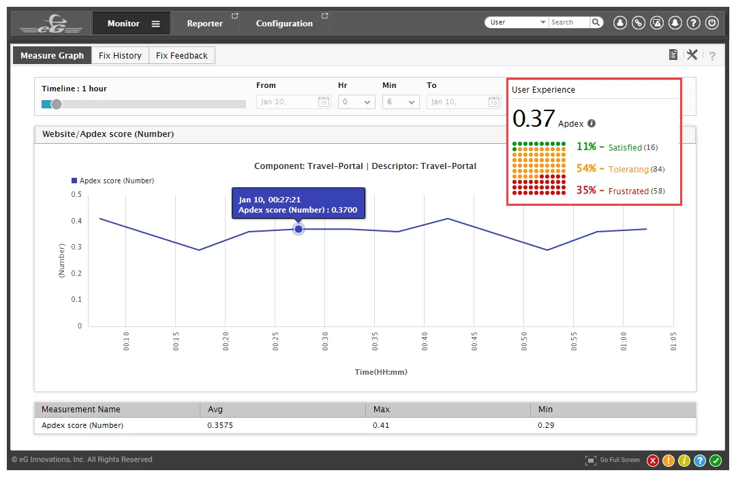Click the red X critical status icon
The width and height of the screenshot is (736, 477).
[652, 461]
